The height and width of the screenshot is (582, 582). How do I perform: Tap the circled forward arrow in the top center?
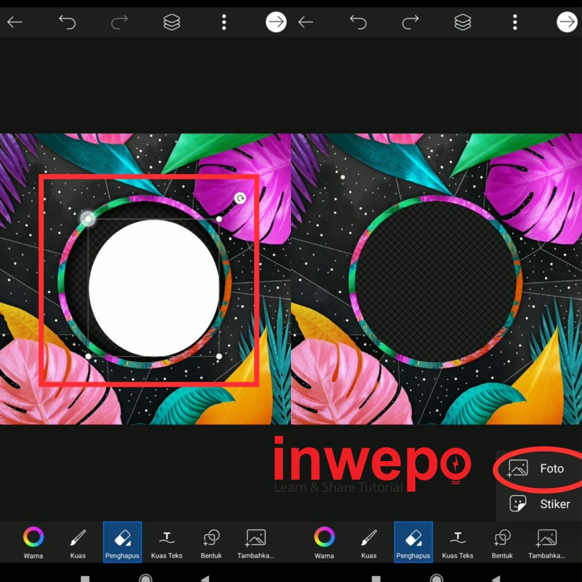pyautogui.click(x=276, y=22)
